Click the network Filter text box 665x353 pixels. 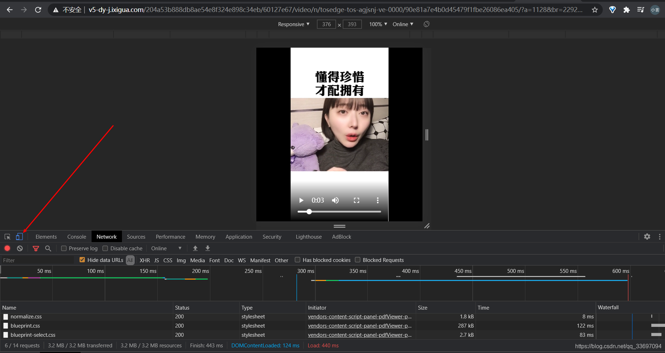coord(38,260)
